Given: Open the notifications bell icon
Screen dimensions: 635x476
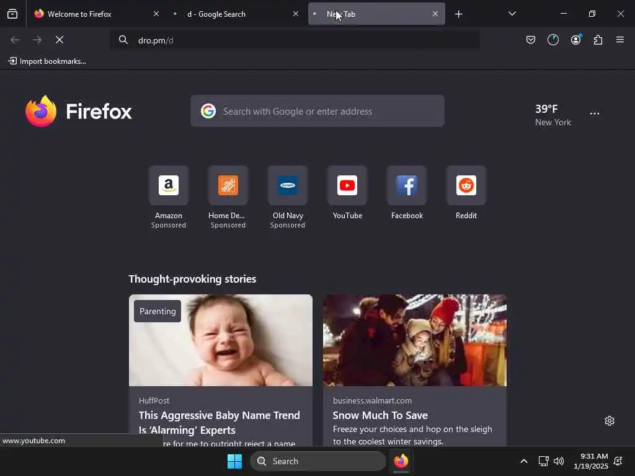Looking at the screenshot, I should coord(618,461).
